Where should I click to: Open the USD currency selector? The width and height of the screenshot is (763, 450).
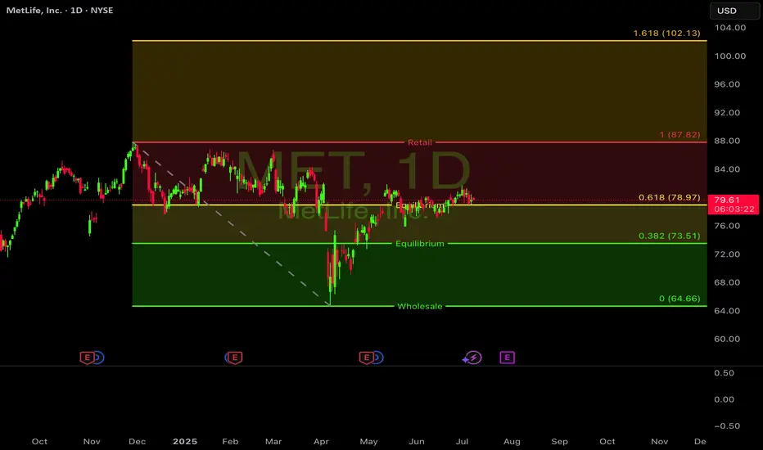pyautogui.click(x=734, y=11)
